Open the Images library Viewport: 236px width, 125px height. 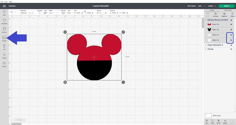pyautogui.click(x=4, y=39)
